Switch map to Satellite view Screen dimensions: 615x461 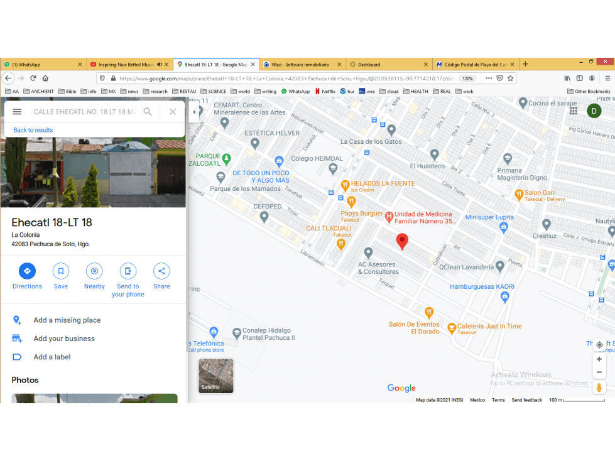(x=215, y=376)
